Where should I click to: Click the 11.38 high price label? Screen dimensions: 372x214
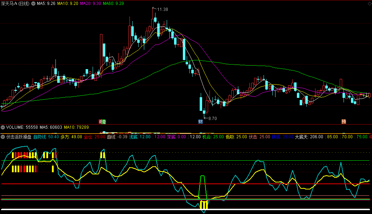click(162, 9)
